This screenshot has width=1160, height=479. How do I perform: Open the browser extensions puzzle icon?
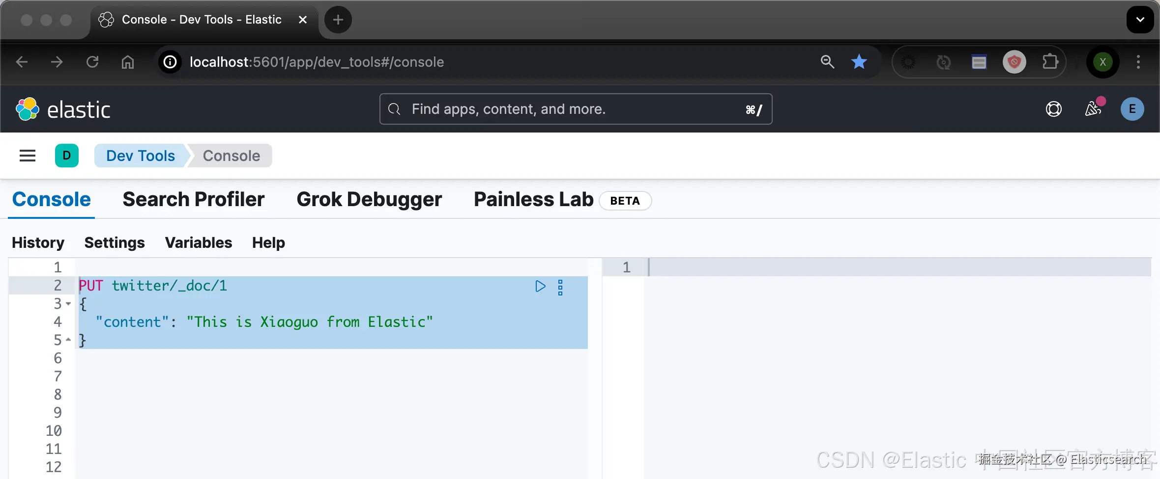click(1050, 62)
